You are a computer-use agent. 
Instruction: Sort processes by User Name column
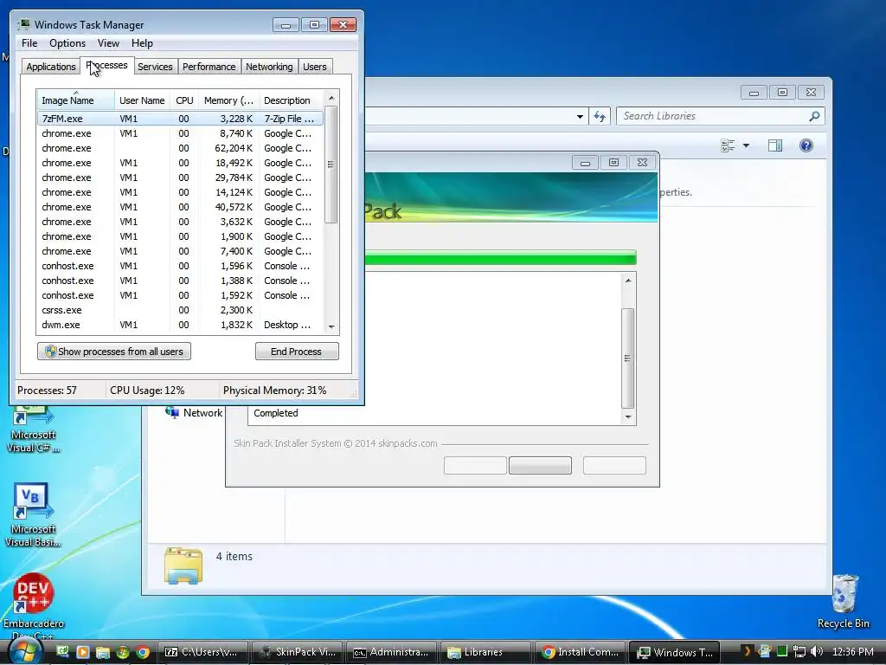click(x=142, y=100)
